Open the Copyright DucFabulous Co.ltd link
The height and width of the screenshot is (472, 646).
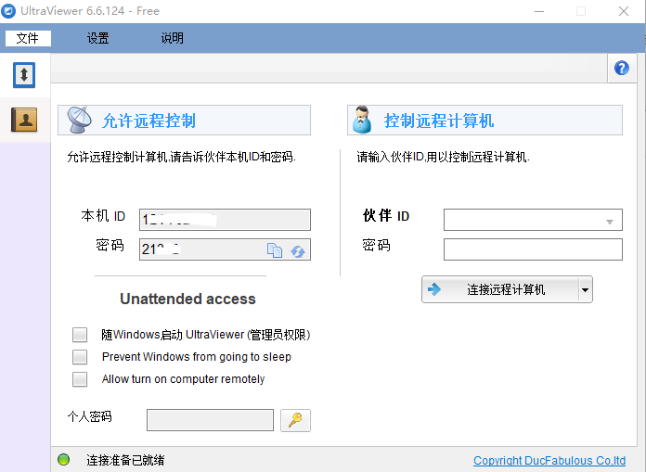[549, 461]
